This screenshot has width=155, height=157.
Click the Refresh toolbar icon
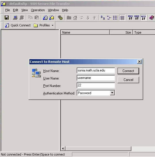(82, 18)
